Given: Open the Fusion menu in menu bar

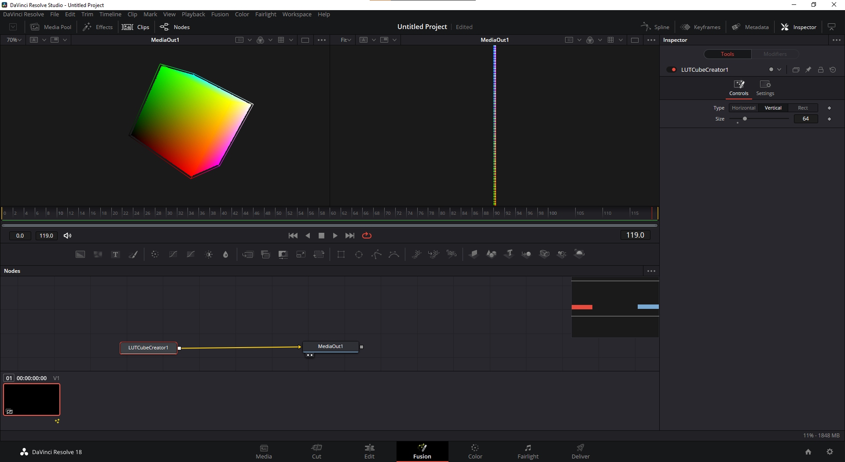Looking at the screenshot, I should (220, 14).
